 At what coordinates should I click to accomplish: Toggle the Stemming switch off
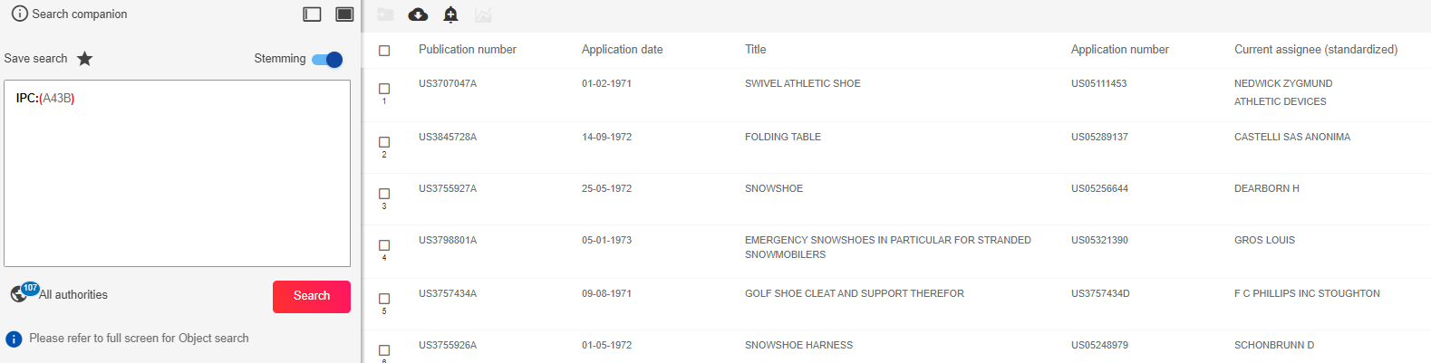(x=327, y=60)
